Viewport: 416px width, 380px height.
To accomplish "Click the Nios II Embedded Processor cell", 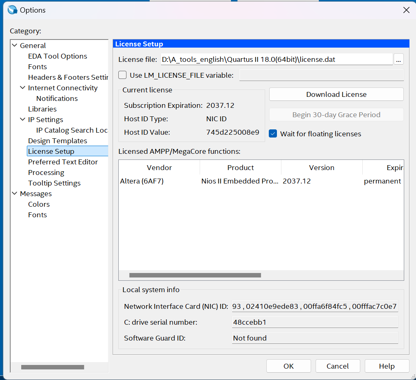I will (240, 181).
